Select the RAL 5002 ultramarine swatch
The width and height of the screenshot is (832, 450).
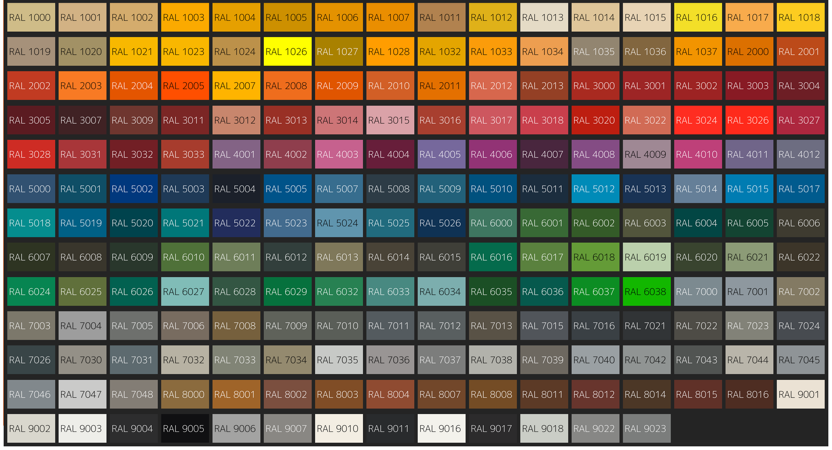[134, 188]
